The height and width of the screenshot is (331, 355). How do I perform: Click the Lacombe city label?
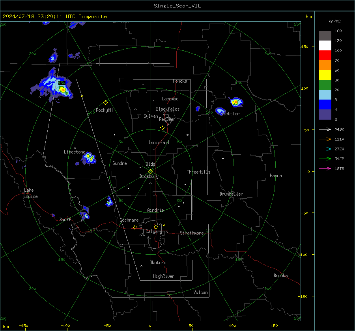170,99
